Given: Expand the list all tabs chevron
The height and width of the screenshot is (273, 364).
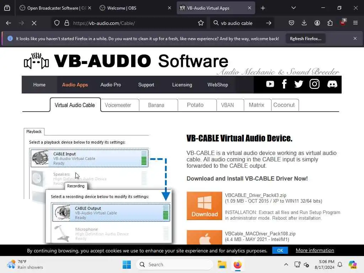Looking at the screenshot, I should point(293,8).
